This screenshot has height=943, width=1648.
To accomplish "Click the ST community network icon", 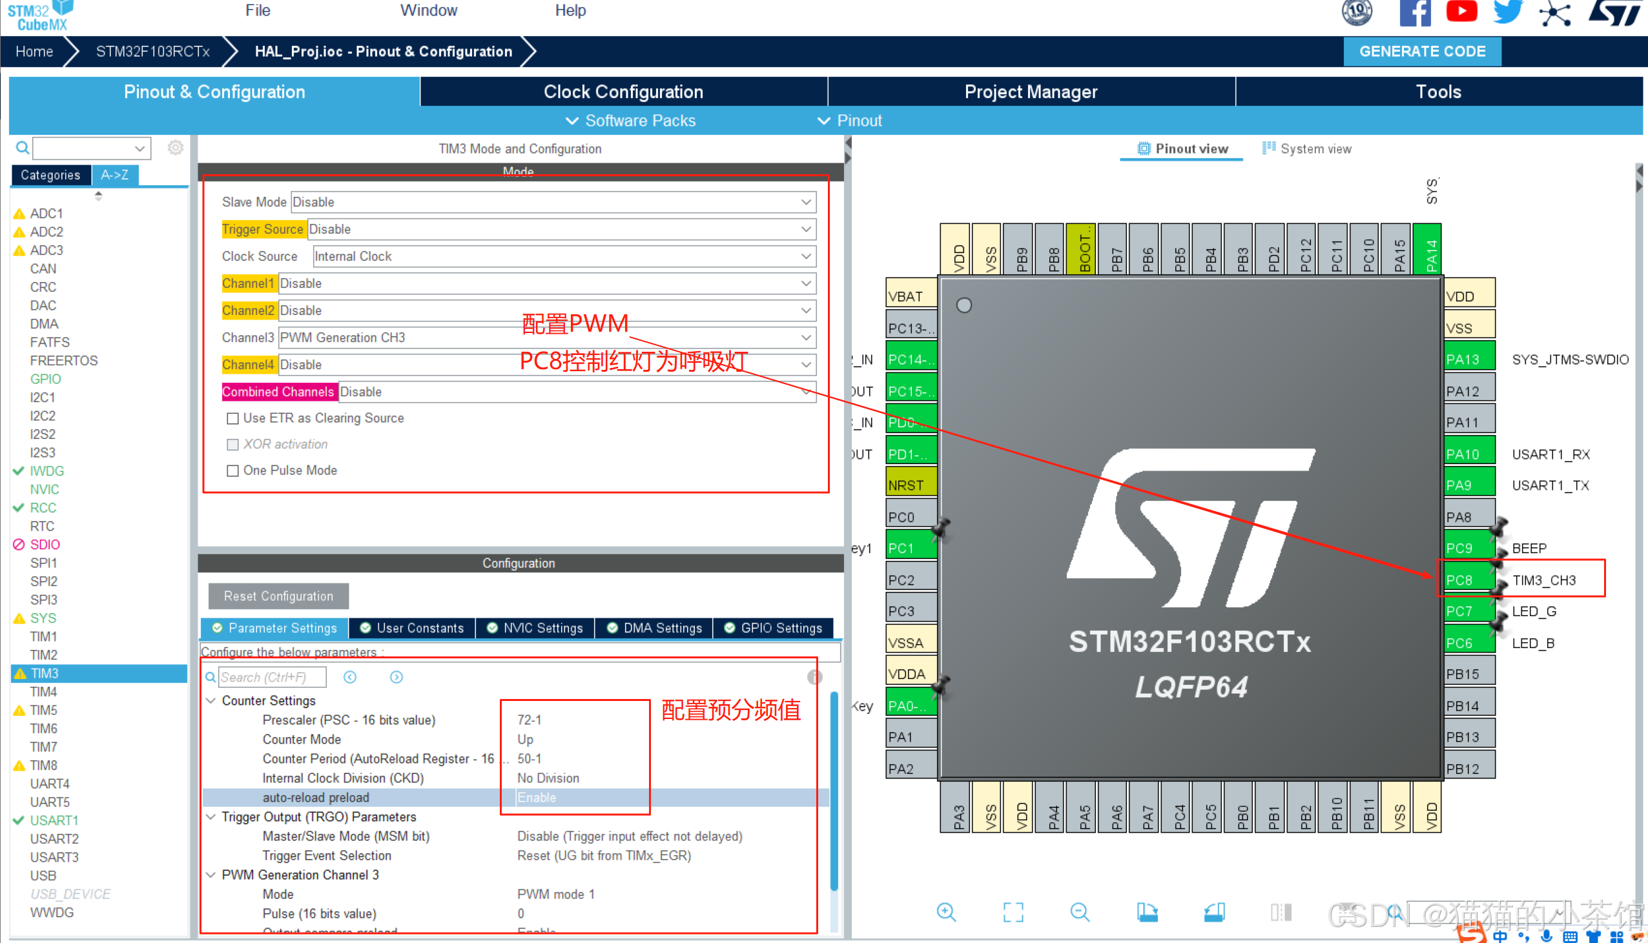I will (1555, 13).
